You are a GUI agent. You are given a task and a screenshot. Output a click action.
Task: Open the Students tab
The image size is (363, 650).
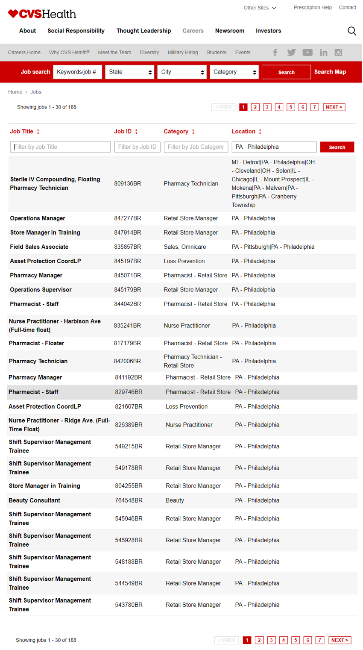[217, 53]
